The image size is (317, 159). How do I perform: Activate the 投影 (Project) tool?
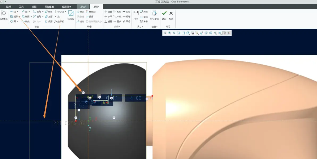[49, 22]
